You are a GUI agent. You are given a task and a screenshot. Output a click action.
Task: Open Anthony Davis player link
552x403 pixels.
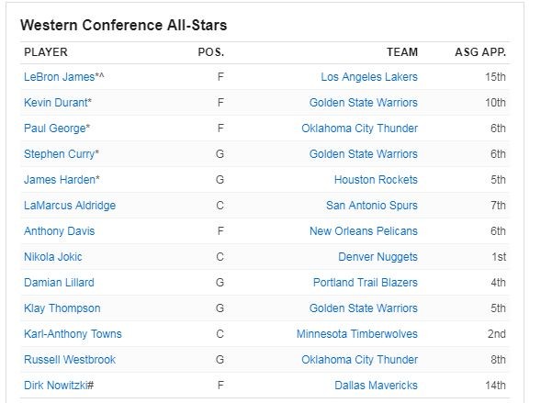[59, 231]
